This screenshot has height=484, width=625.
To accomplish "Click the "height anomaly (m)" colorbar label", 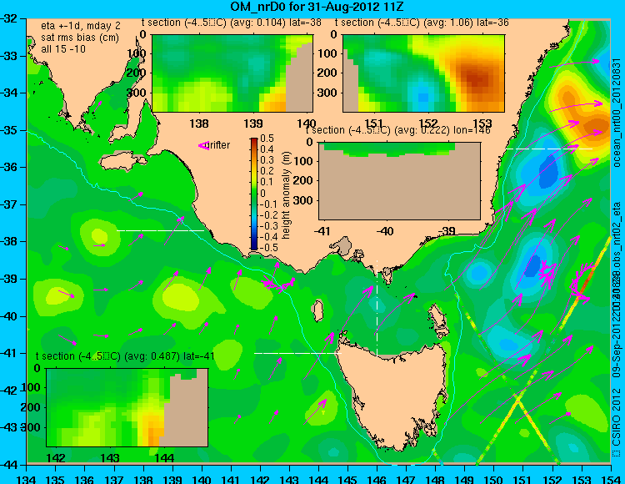I will (x=286, y=195).
